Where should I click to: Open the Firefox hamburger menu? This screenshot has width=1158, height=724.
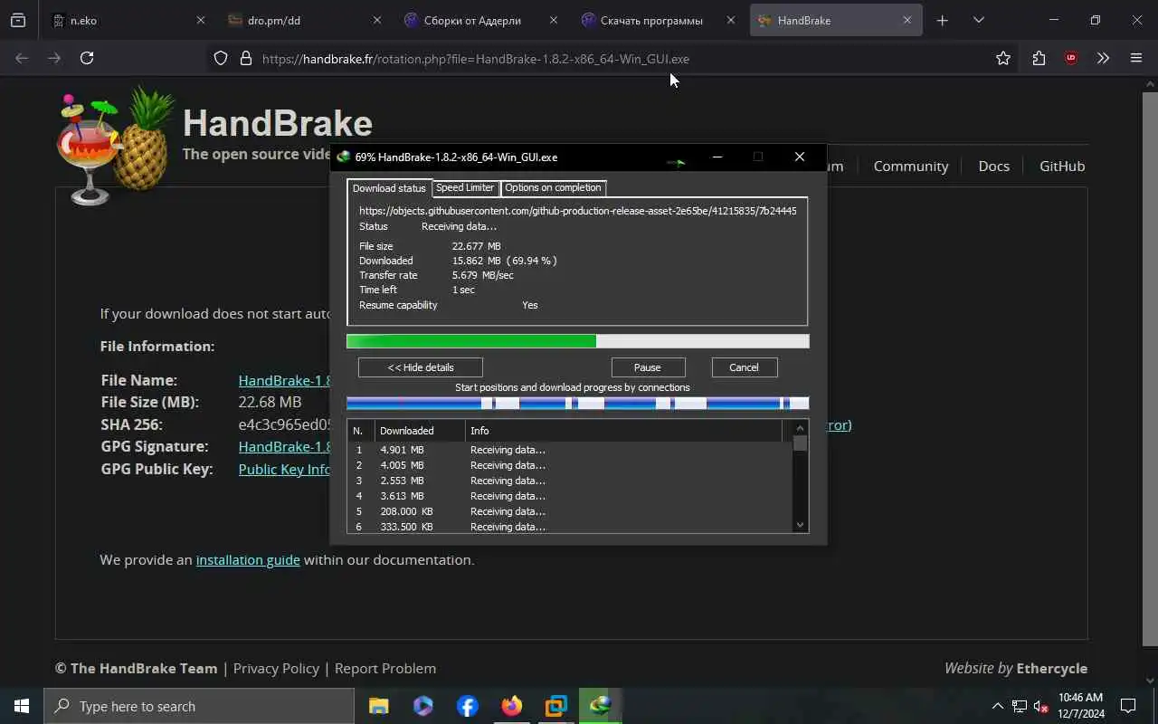[1136, 58]
